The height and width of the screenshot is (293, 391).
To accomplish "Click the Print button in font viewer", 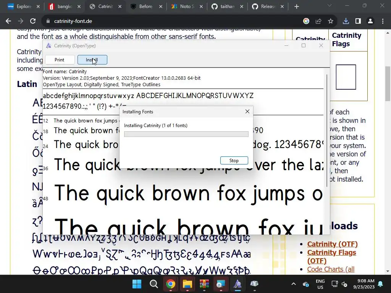I will coord(59,60).
